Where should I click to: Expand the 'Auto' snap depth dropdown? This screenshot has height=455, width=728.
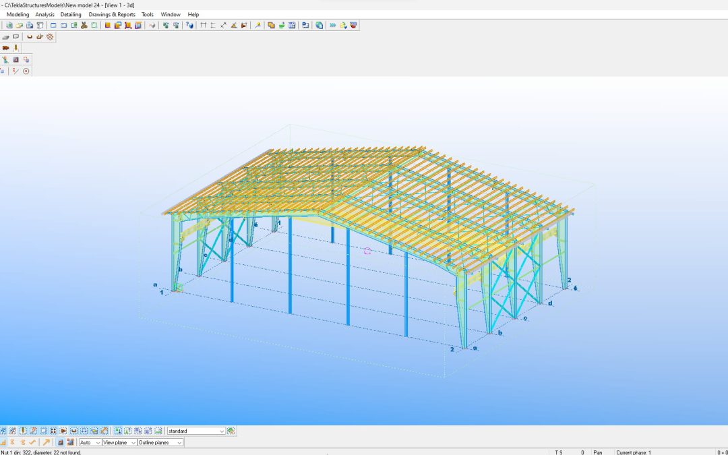coord(98,443)
